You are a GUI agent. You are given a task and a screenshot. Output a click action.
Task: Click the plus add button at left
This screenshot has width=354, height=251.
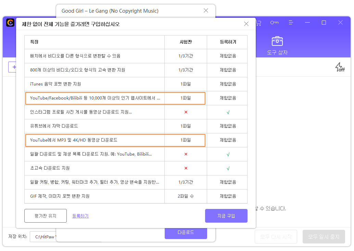[13, 67]
